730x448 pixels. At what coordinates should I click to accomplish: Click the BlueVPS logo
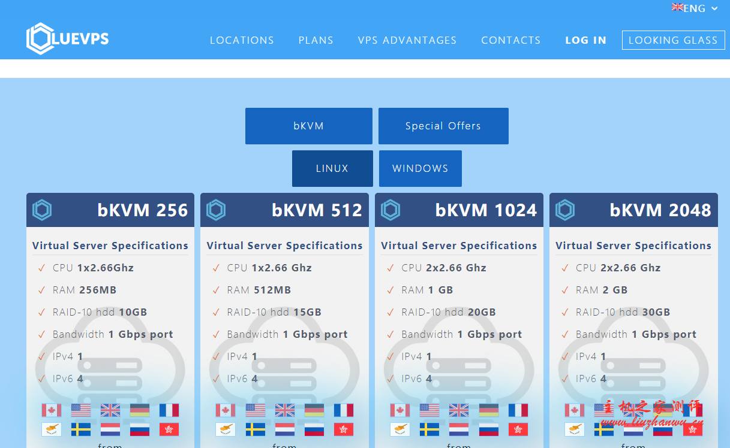(x=68, y=39)
